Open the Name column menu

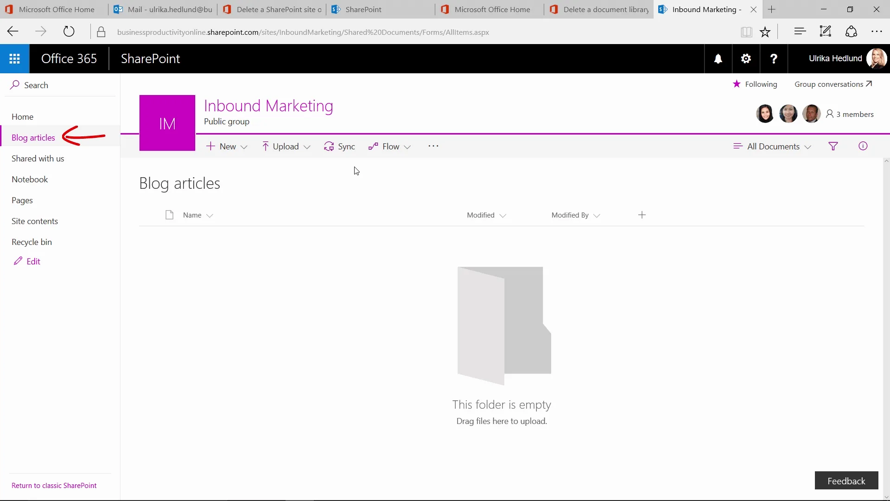click(198, 215)
